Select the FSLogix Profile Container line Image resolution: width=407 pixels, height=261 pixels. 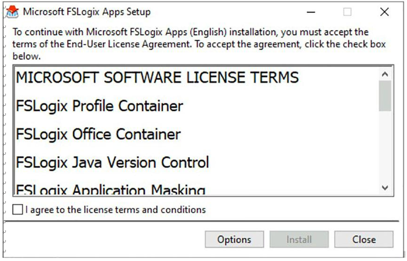point(99,106)
